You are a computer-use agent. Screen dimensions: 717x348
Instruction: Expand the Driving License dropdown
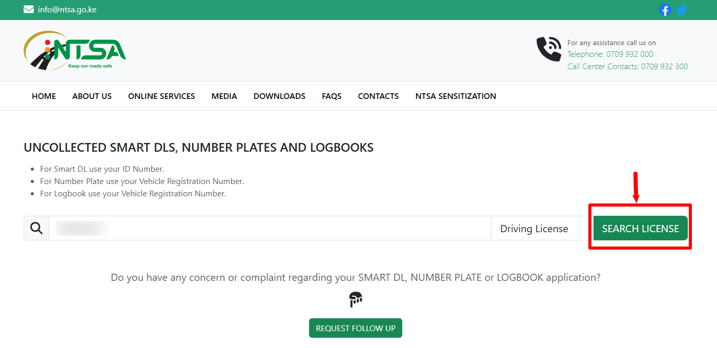pos(542,229)
